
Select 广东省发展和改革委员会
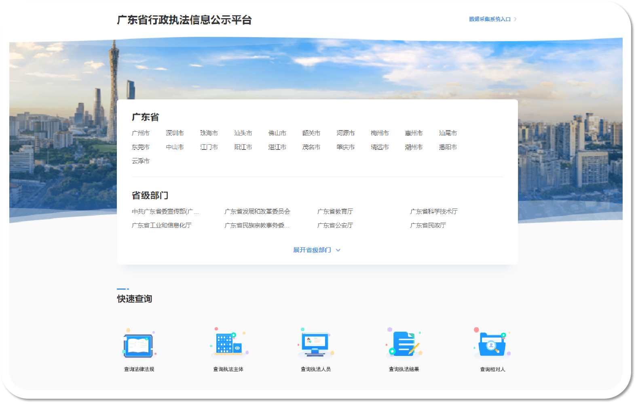pos(257,211)
